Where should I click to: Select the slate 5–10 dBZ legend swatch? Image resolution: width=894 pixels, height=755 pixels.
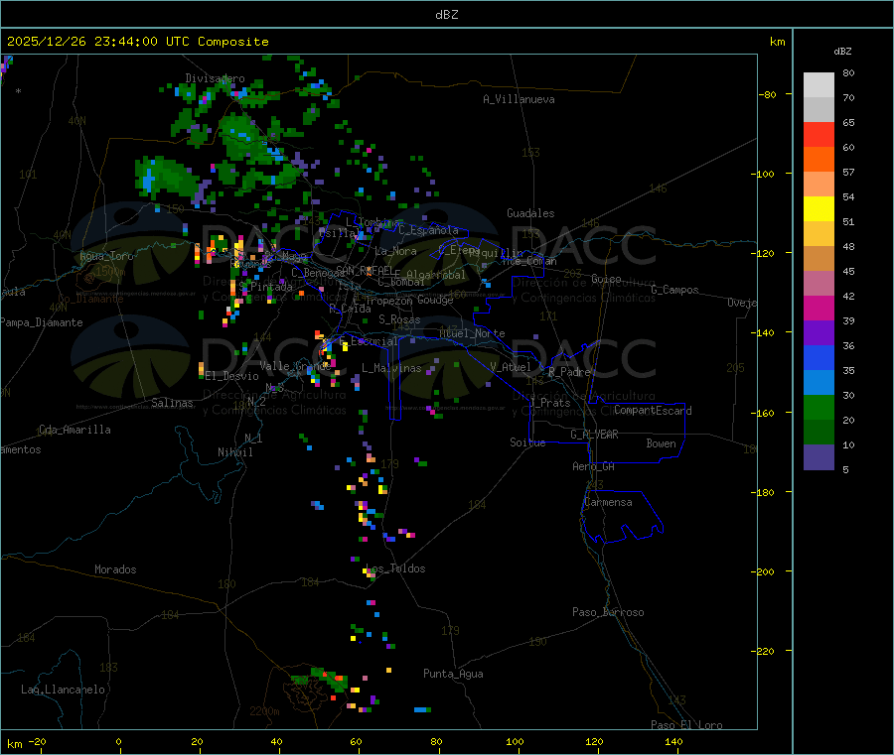[819, 457]
